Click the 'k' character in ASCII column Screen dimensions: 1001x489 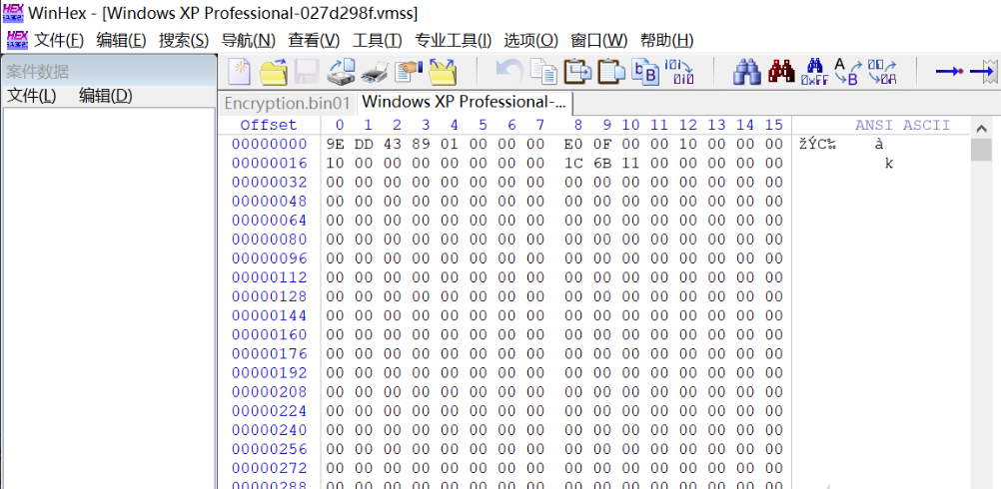[x=888, y=164]
